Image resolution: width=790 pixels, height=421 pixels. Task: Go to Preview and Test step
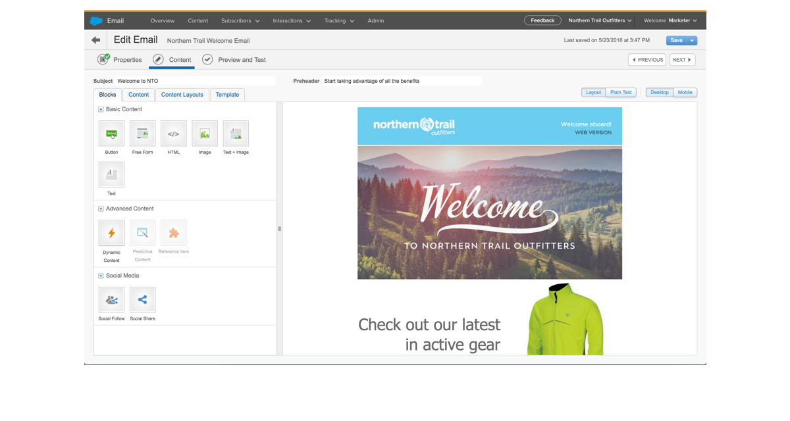pos(234,60)
